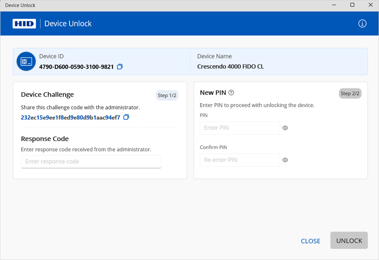379x260 pixels.
Task: Focus the Enter PIN input box
Action: [240, 128]
